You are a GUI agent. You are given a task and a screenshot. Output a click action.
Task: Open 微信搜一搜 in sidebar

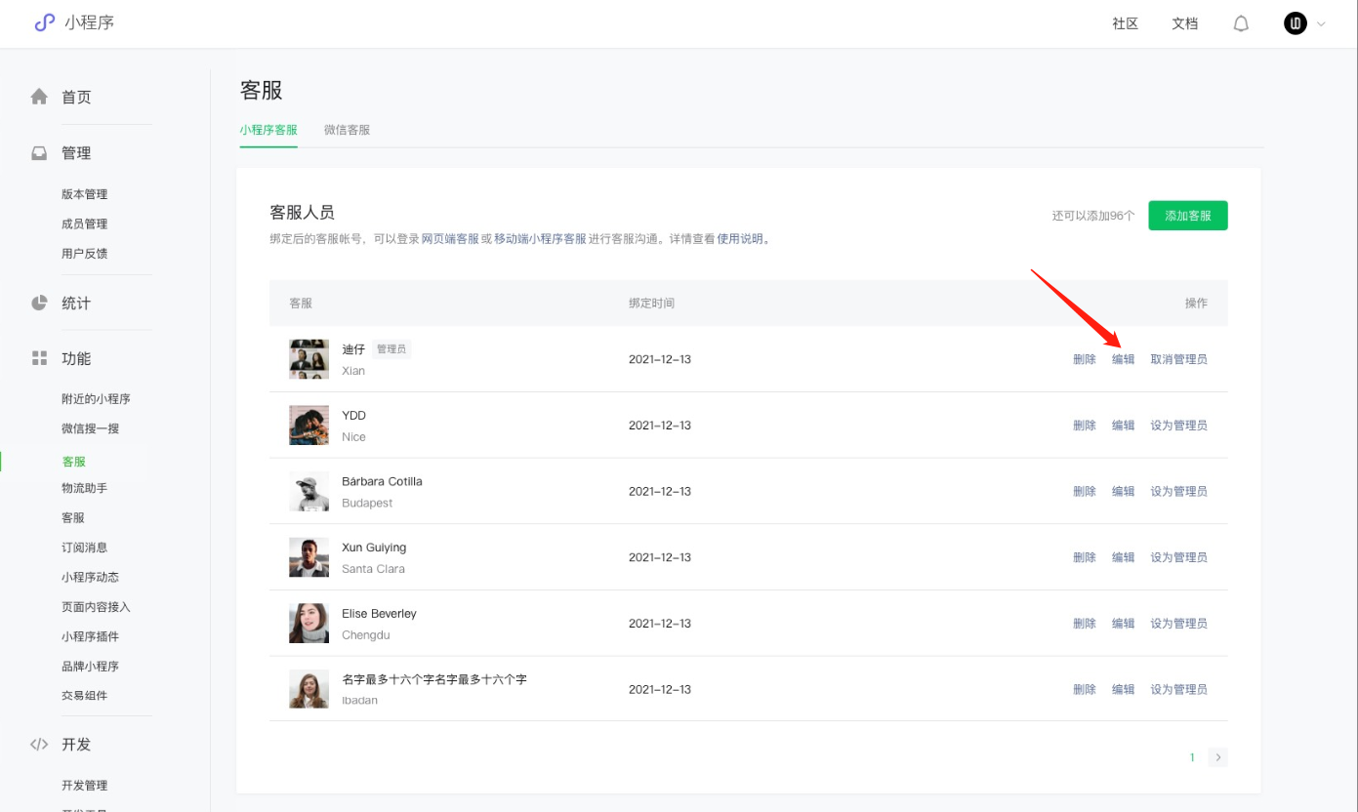coord(90,428)
